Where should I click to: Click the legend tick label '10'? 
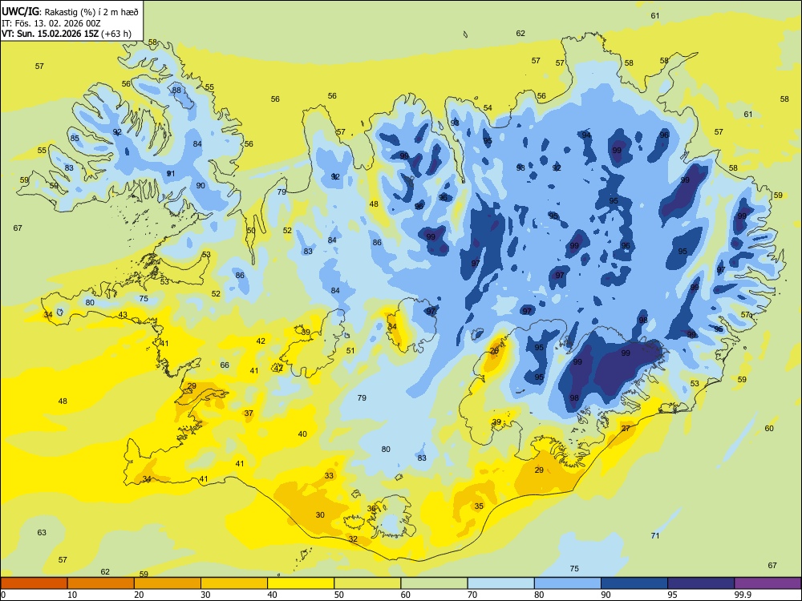[72, 595]
